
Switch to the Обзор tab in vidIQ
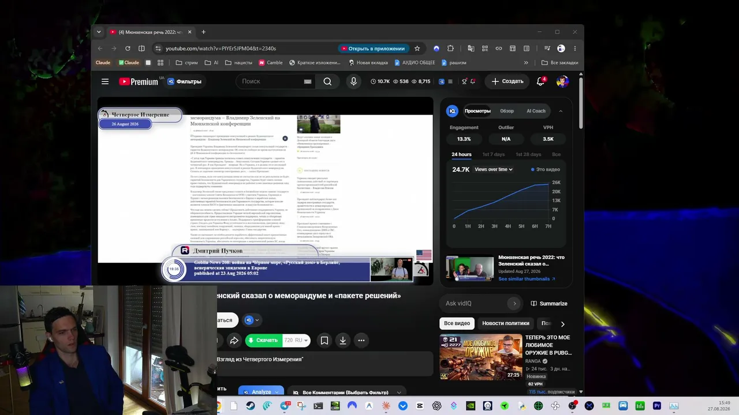coord(507,111)
